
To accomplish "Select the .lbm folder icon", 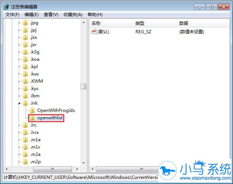I will tap(25, 96).
